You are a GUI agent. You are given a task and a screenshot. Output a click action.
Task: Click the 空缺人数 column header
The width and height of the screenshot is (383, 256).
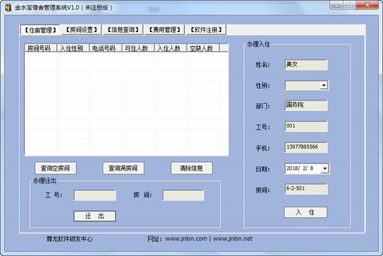pos(203,48)
